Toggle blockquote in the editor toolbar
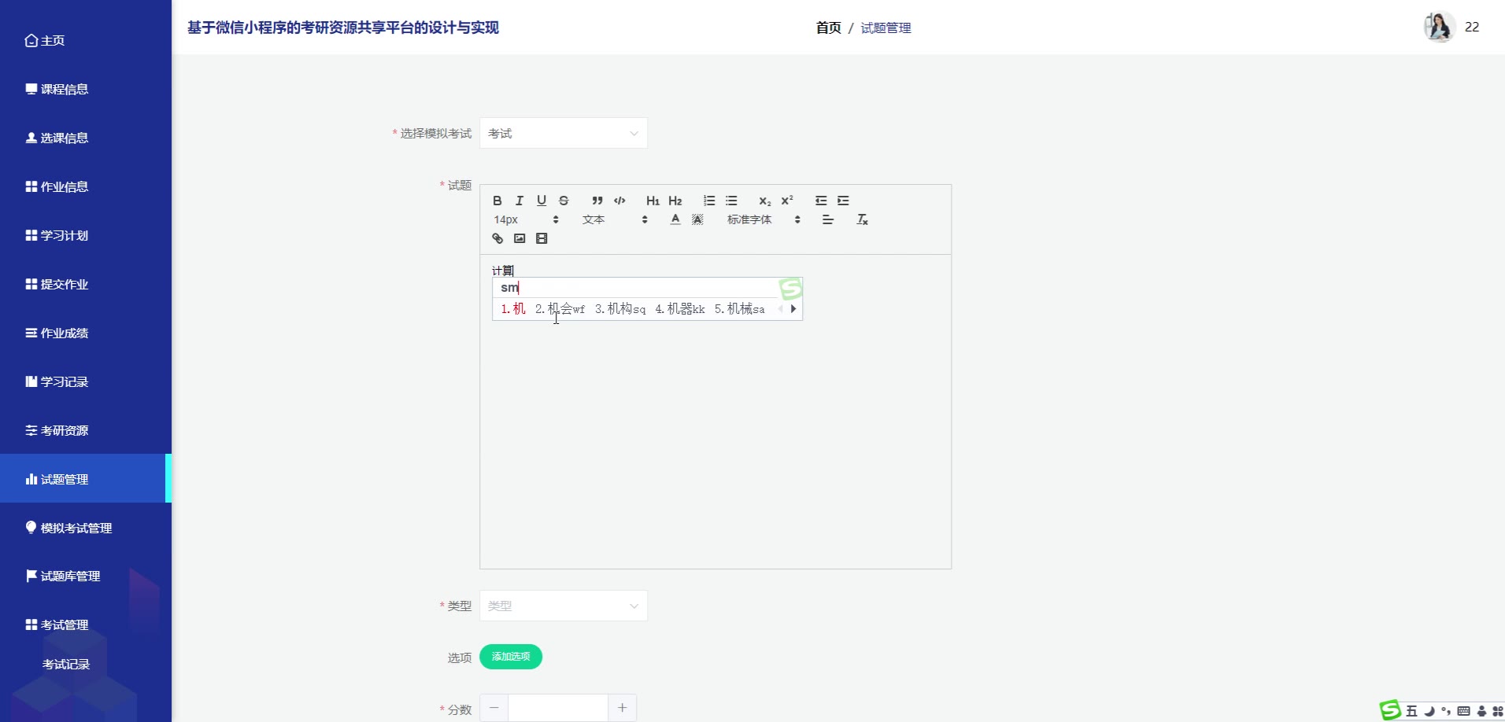This screenshot has height=722, width=1505. coord(597,201)
